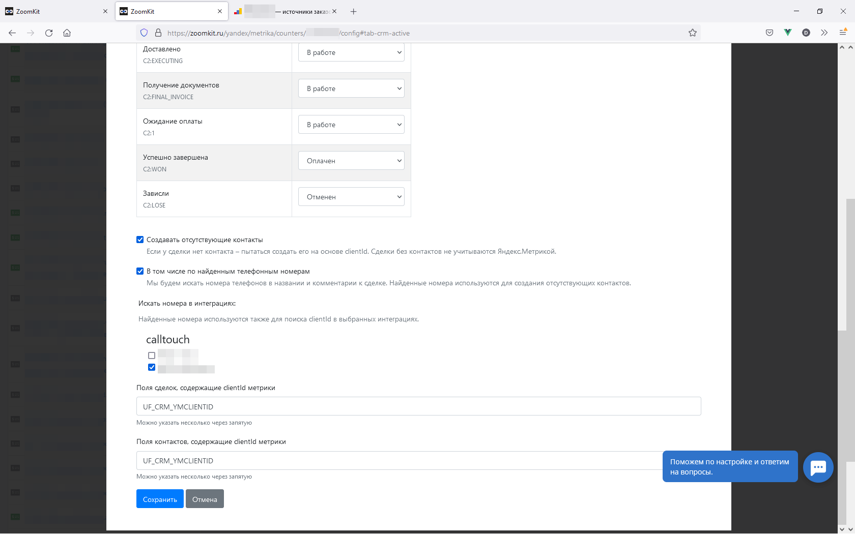Switch to the "источники заказов" tab
The image size is (855, 534).
tap(285, 11)
